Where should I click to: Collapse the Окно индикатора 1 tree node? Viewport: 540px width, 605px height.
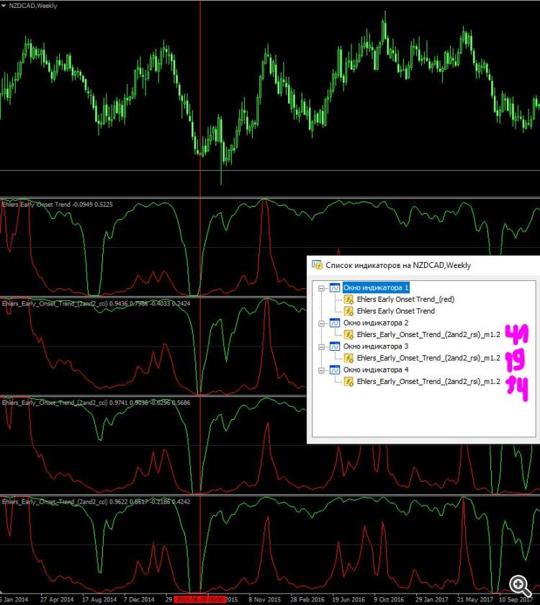(321, 288)
